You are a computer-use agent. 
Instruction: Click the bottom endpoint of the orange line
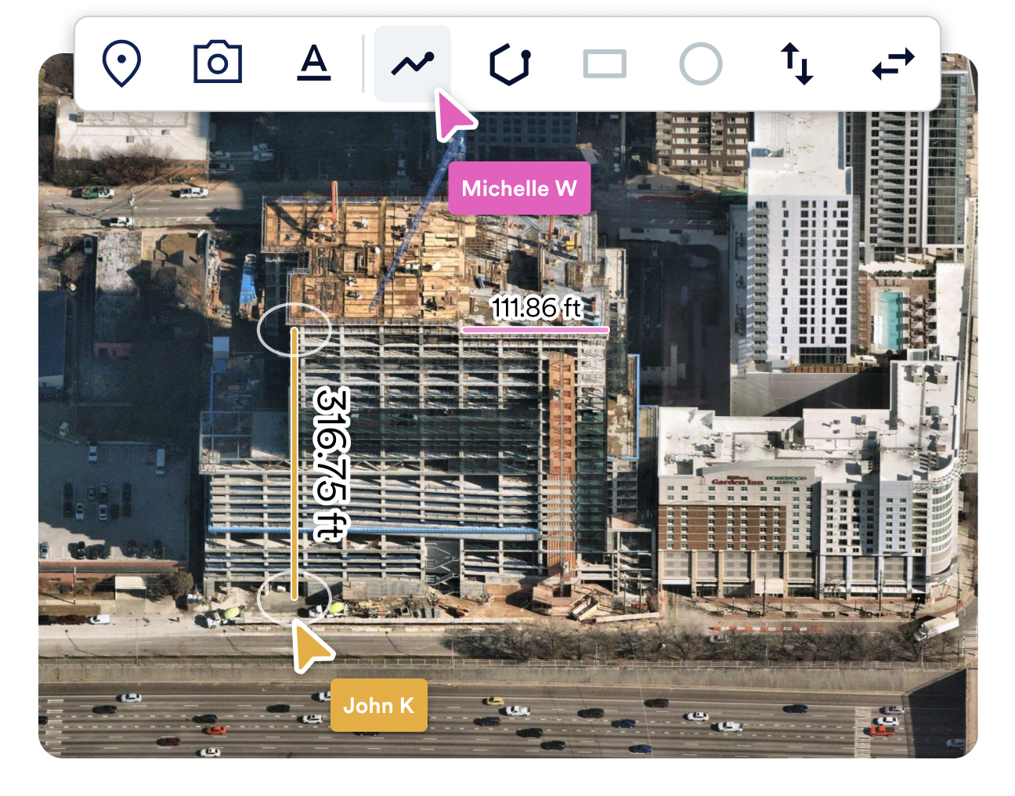point(294,599)
